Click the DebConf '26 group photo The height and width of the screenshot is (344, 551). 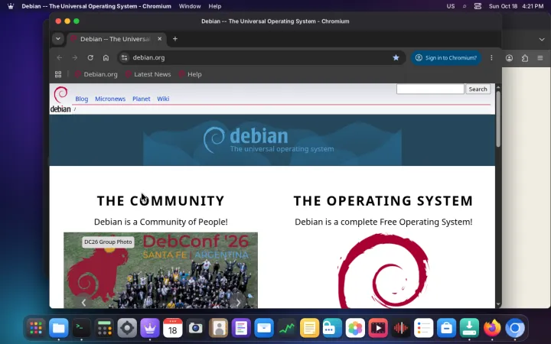(x=161, y=271)
